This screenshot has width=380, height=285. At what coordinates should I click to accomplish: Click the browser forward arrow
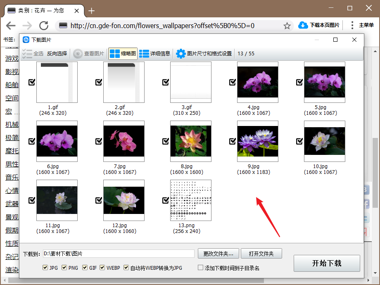click(x=27, y=26)
